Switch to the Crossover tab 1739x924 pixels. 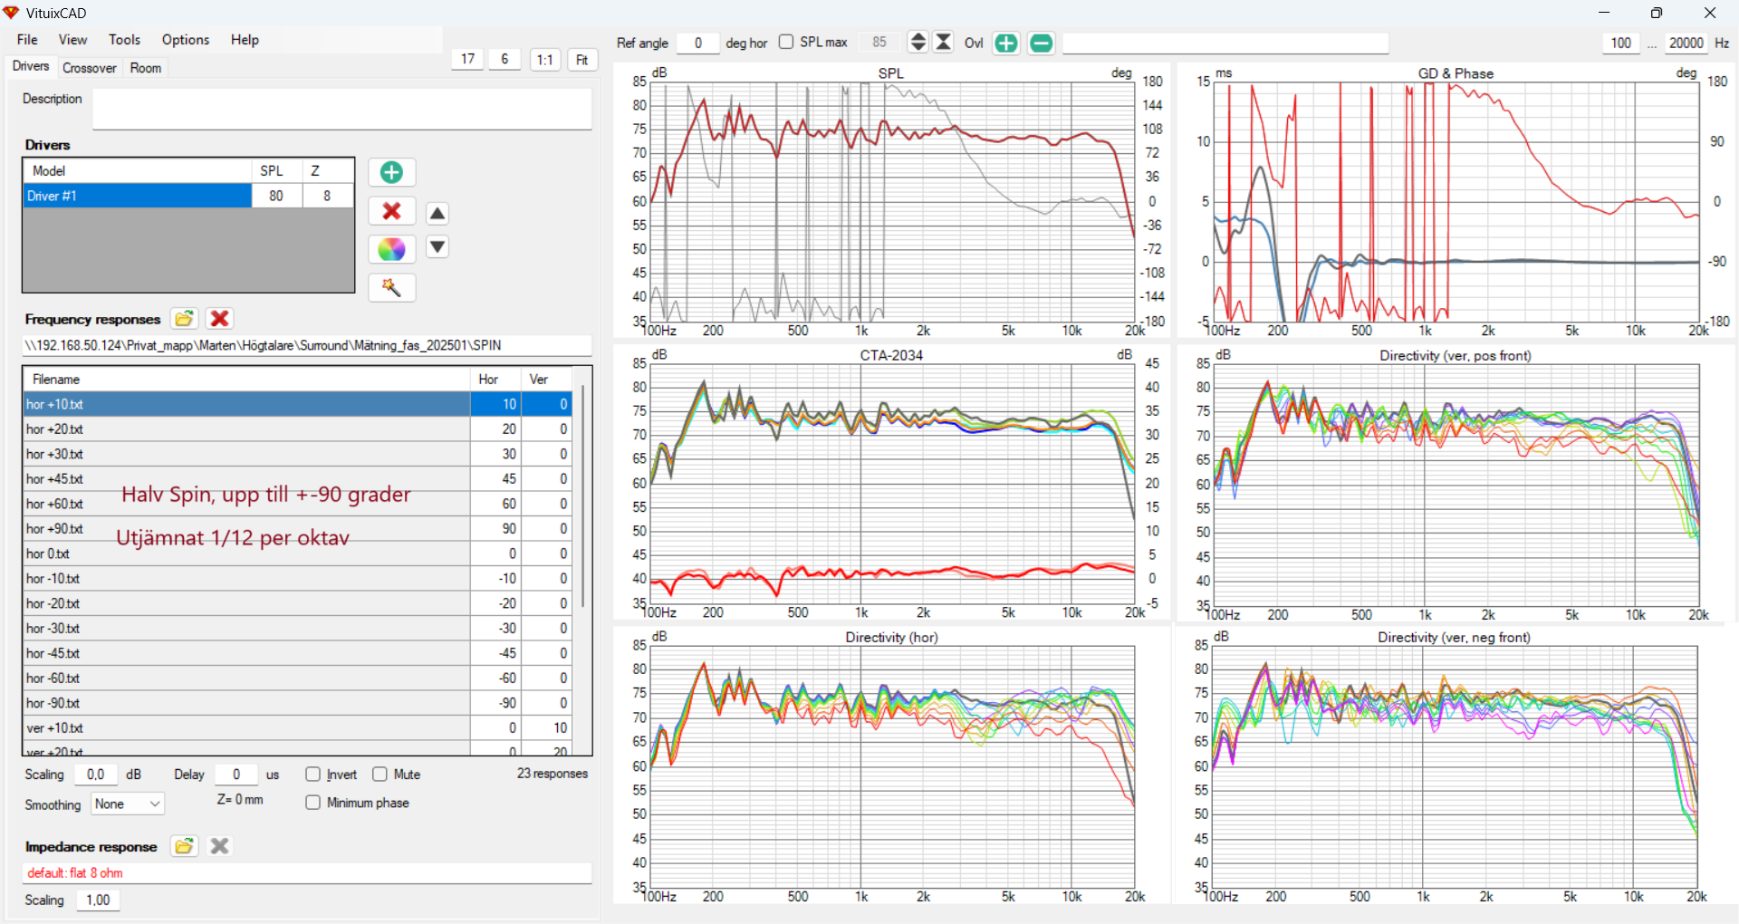click(89, 68)
